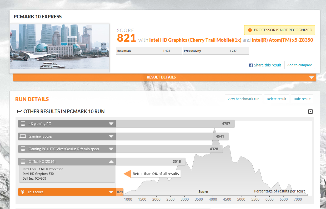Click the Better than 0% of all results tooltip
The height and width of the screenshot is (209, 326).
[156, 174]
